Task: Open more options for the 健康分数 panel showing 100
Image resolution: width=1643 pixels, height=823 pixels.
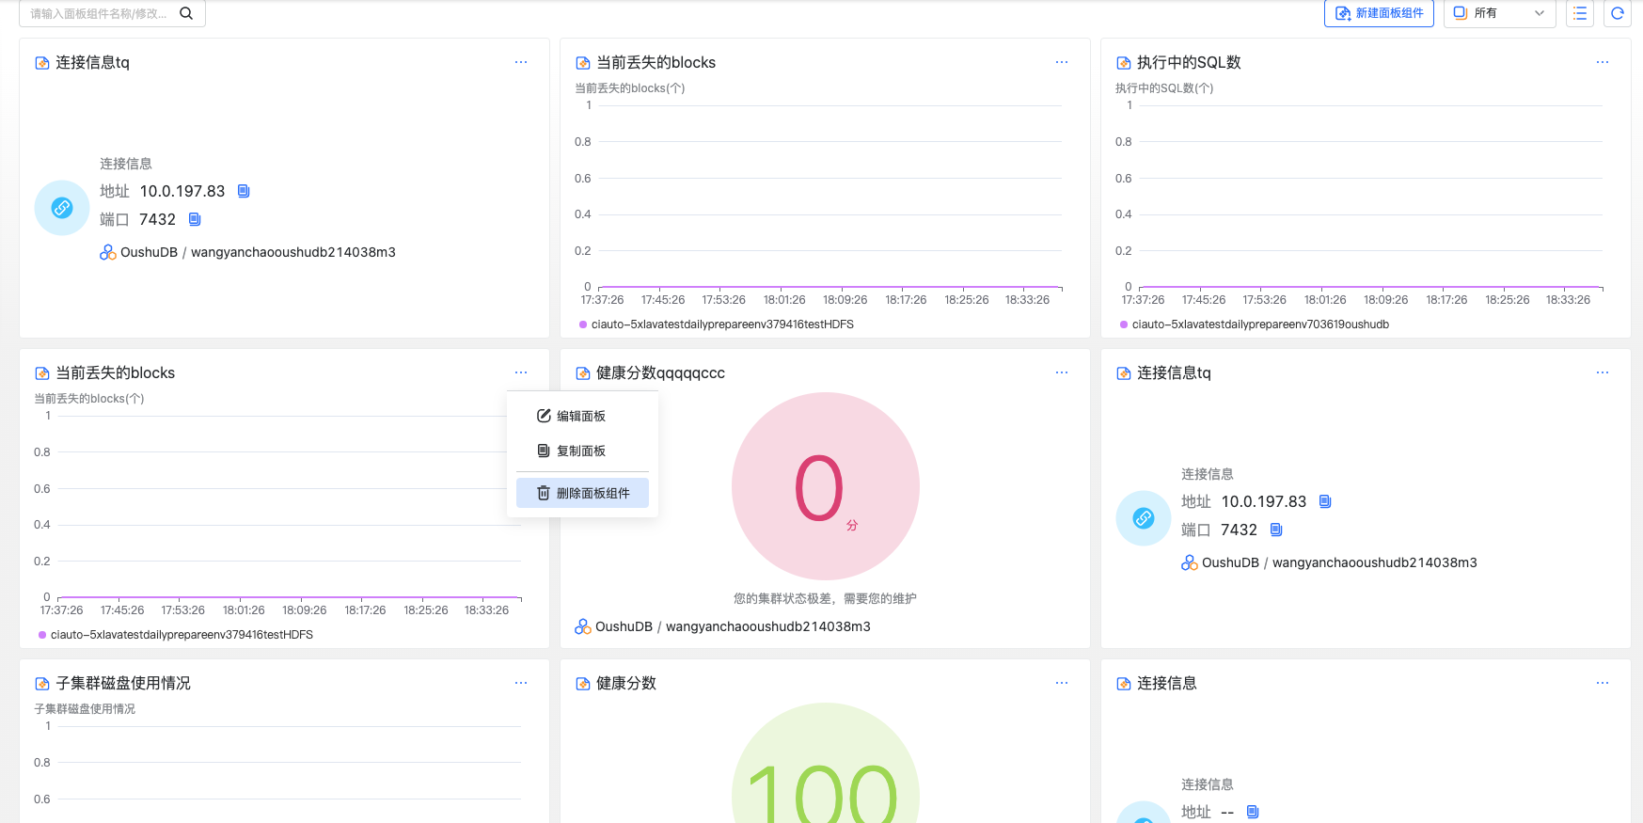Action: tap(1061, 683)
